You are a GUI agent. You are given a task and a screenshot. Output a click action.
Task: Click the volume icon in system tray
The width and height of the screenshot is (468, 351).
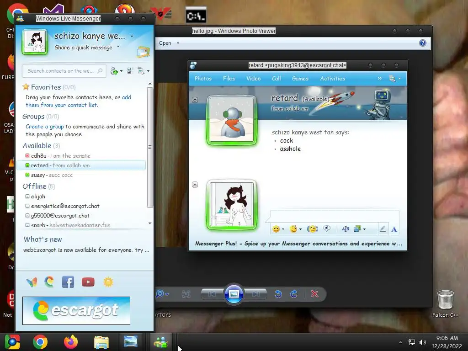[x=423, y=342]
